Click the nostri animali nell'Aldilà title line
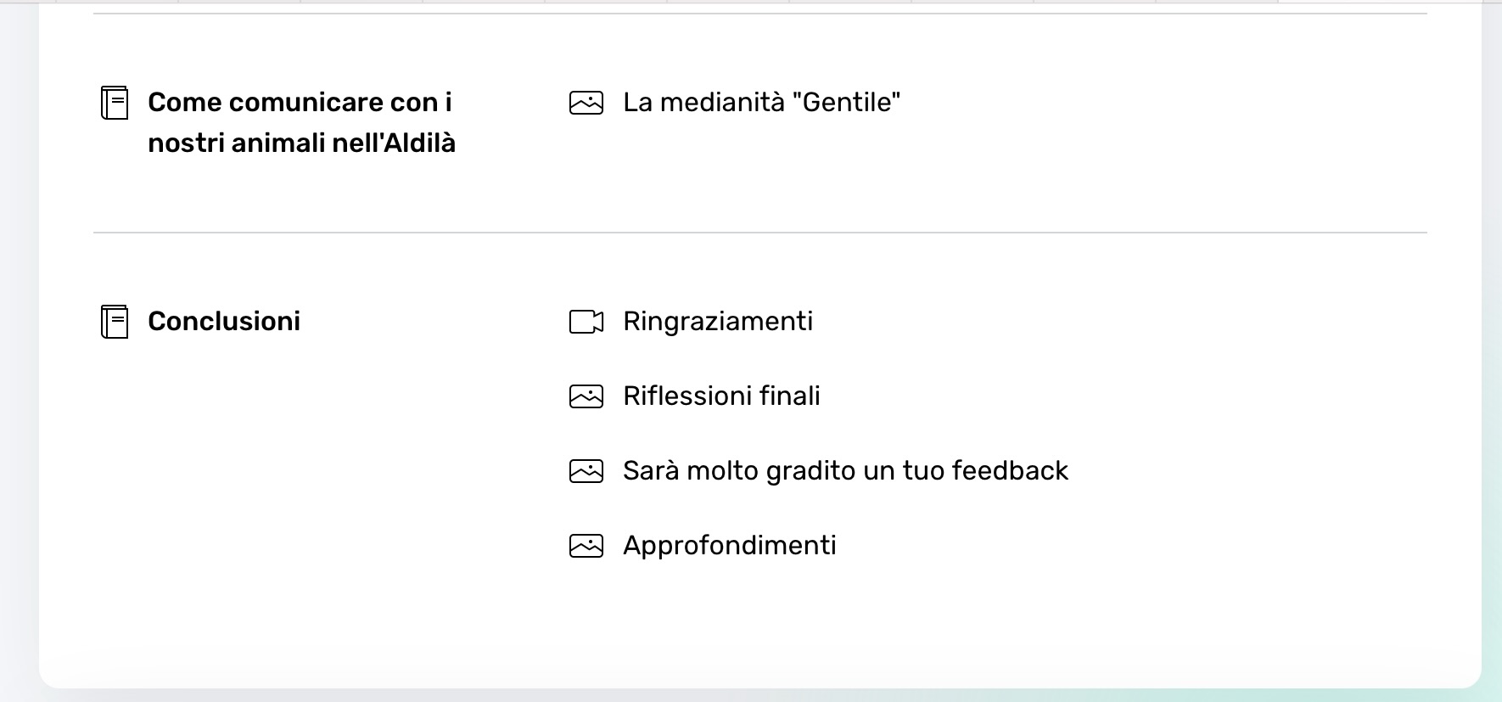The image size is (1502, 702). (x=301, y=143)
